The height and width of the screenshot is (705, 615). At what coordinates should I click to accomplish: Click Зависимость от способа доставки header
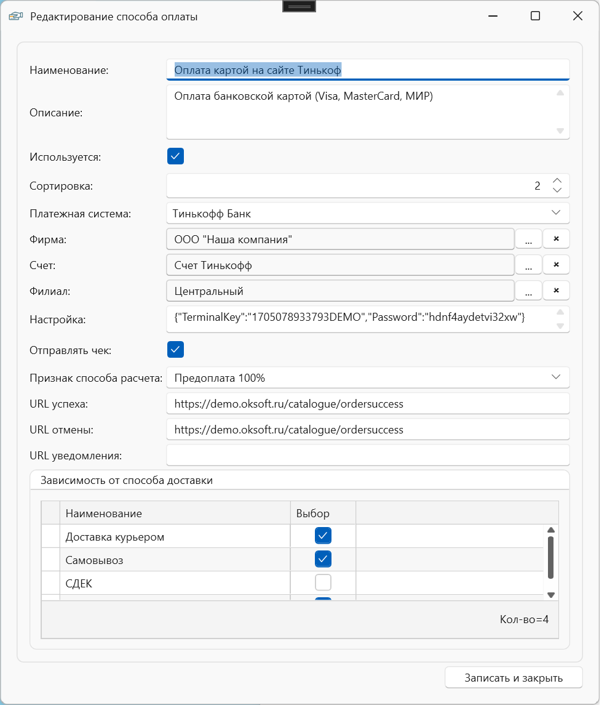(126, 480)
